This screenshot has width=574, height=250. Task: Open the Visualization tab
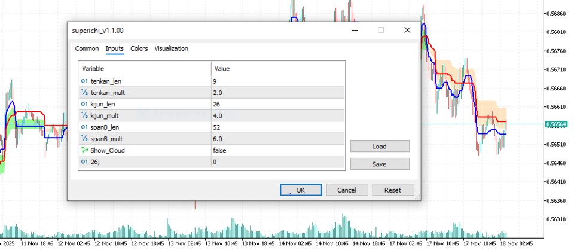172,48
